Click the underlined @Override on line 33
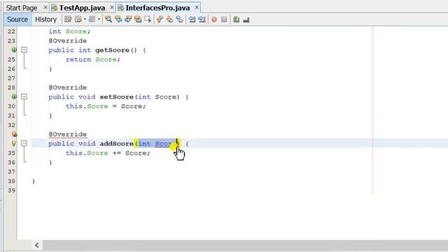 [67, 134]
